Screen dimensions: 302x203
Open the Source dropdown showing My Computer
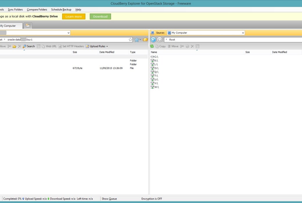click(243, 32)
